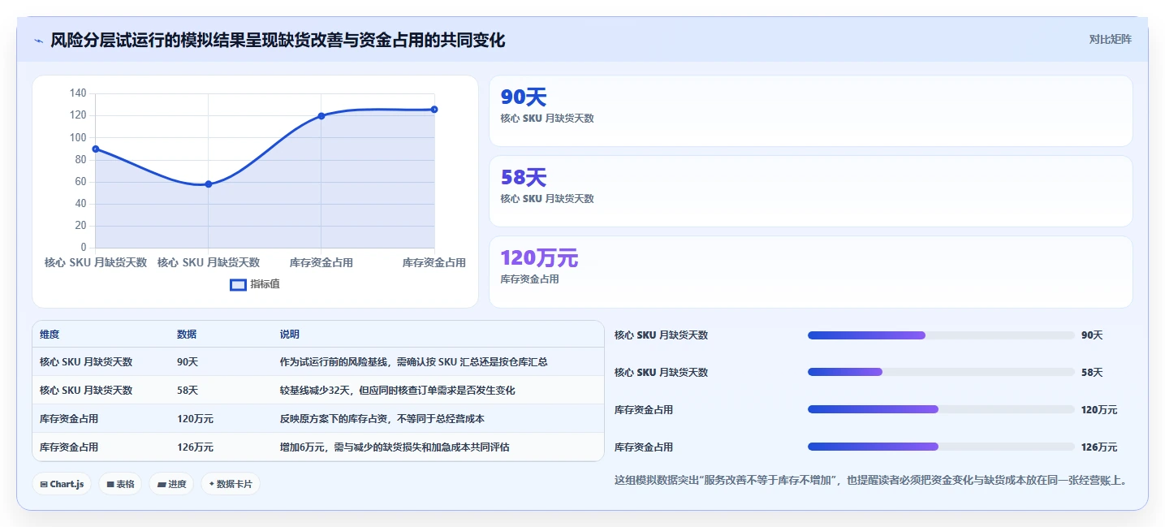Click the progress bar for 120万元
This screenshot has width=1165, height=527.
(x=941, y=410)
